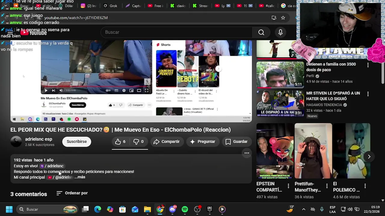
Task: Click the YouTube search magnifier button
Action: [261, 32]
